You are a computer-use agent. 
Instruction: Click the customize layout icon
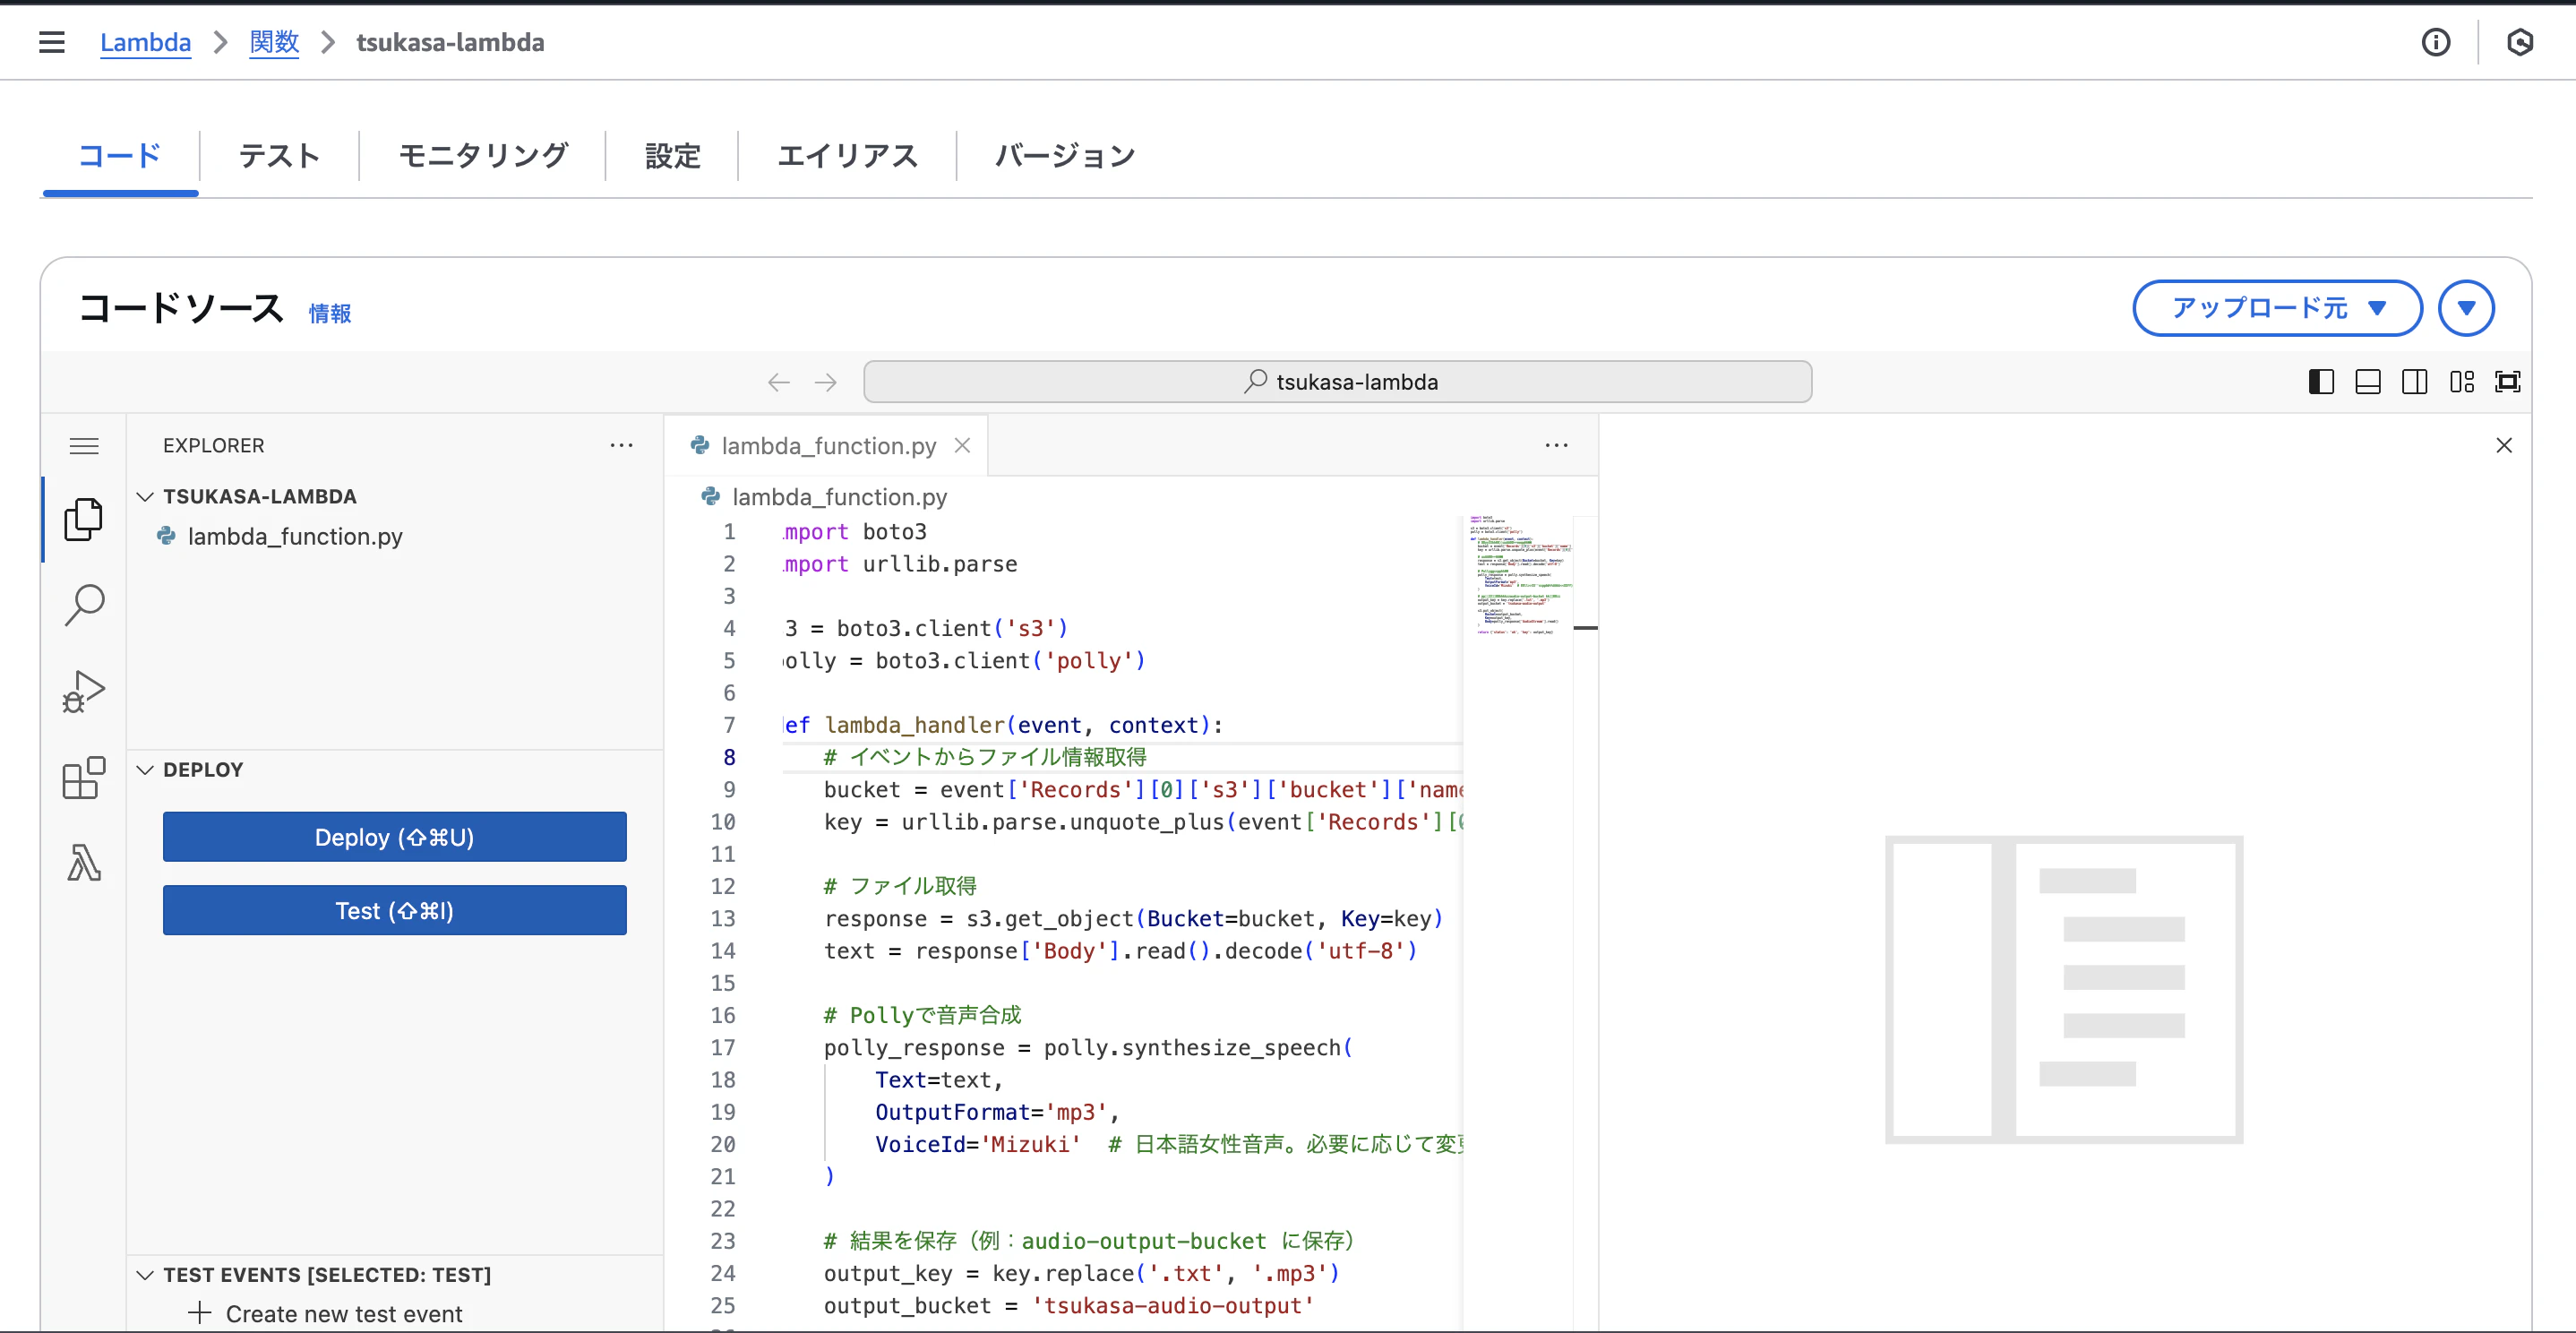coord(2461,382)
